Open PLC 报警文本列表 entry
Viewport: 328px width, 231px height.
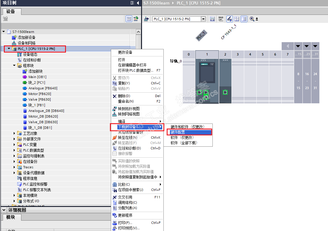click(37, 190)
